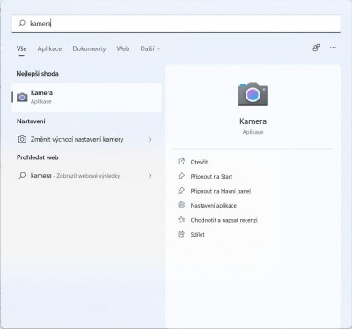Click the gear icon for Nastavení aplikace
This screenshot has height=329, width=352.
coord(181,205)
